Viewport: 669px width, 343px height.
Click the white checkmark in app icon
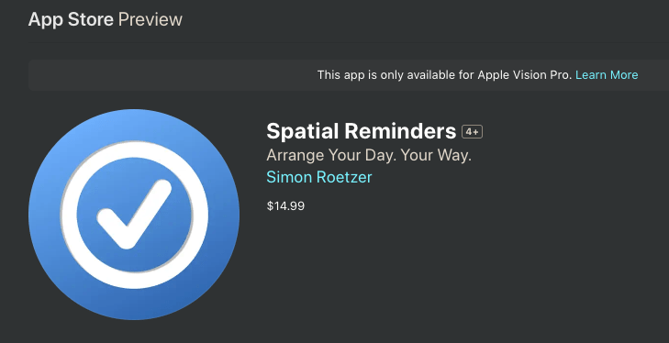pyautogui.click(x=134, y=215)
